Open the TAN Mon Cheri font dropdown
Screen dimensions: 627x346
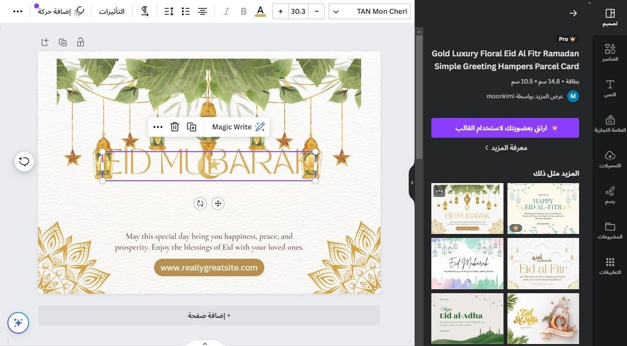(x=370, y=11)
